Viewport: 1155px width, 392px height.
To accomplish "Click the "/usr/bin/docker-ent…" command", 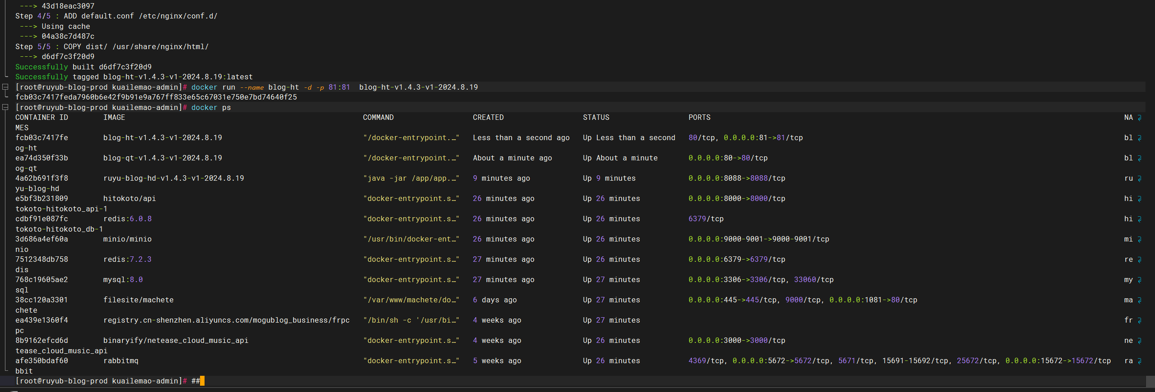I will (x=411, y=239).
